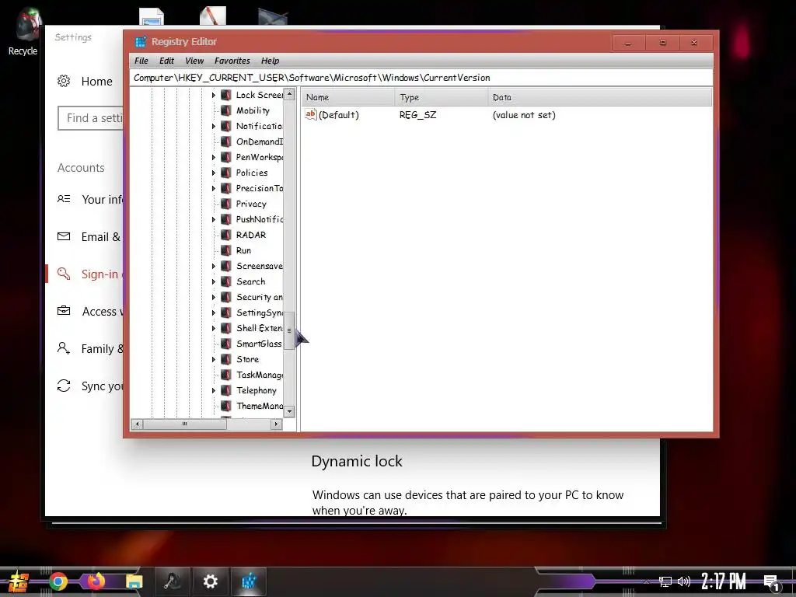
Task: Click the tree vertical scrollbar thumb
Action: 289,330
